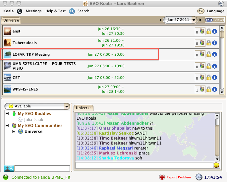Open the Search menu item
This screenshot has height=182, width=227.
(84, 11)
